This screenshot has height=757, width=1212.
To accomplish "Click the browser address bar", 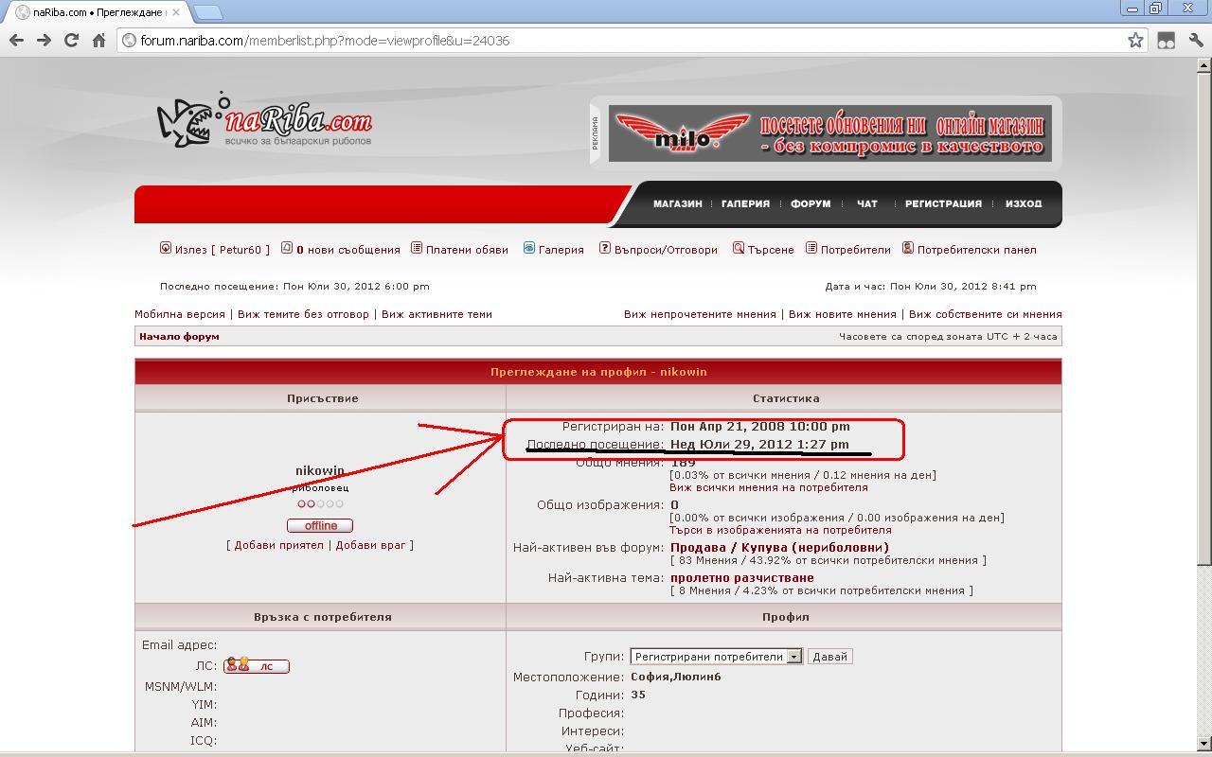I will (625, 41).
